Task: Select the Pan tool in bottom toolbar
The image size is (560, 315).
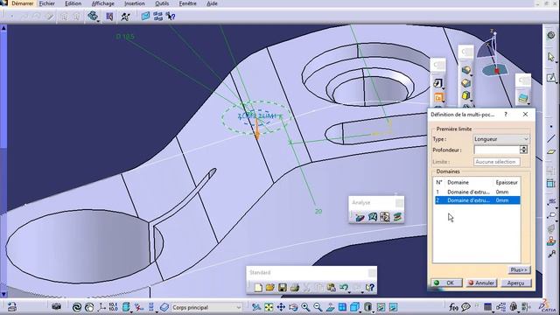Action: (281, 307)
